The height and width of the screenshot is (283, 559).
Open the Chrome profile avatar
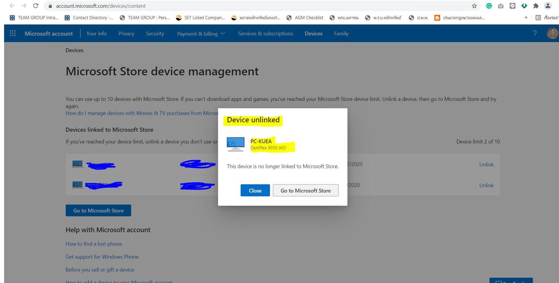[548, 6]
